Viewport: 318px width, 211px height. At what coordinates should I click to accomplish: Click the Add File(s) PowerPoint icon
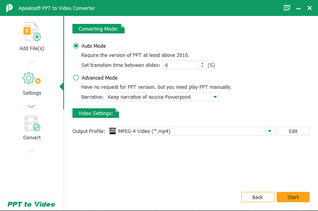[x=32, y=31]
